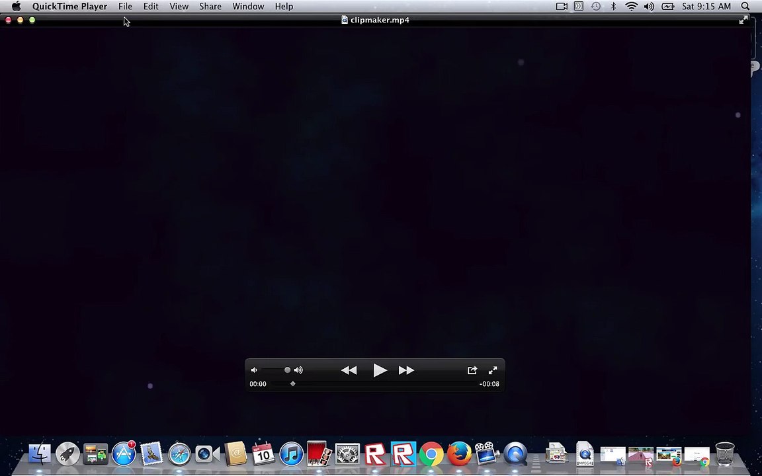Image resolution: width=762 pixels, height=476 pixels.
Task: Launch iTunes from the Dock
Action: (x=292, y=454)
